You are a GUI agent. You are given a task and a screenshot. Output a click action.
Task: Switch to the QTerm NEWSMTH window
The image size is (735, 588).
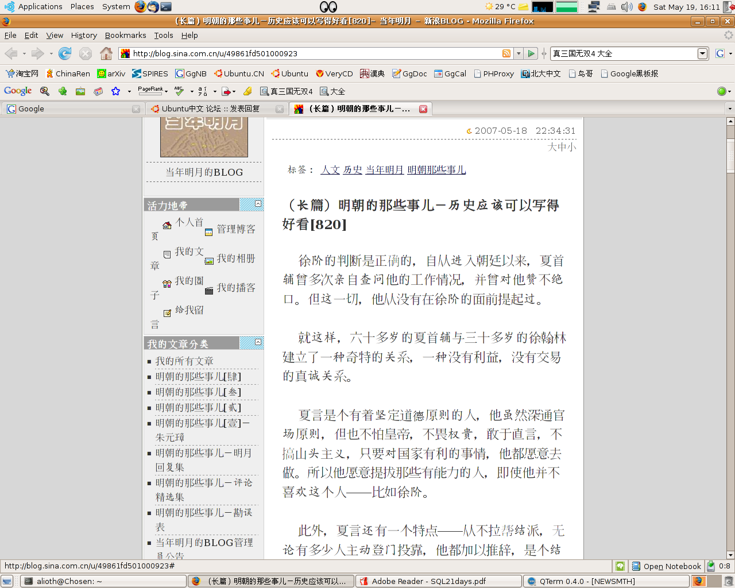point(606,581)
